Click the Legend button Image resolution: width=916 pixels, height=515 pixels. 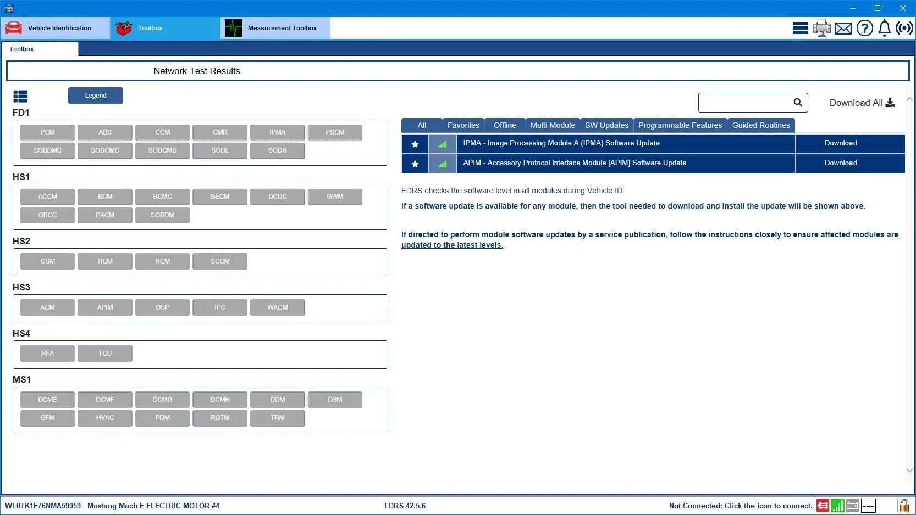tap(96, 96)
